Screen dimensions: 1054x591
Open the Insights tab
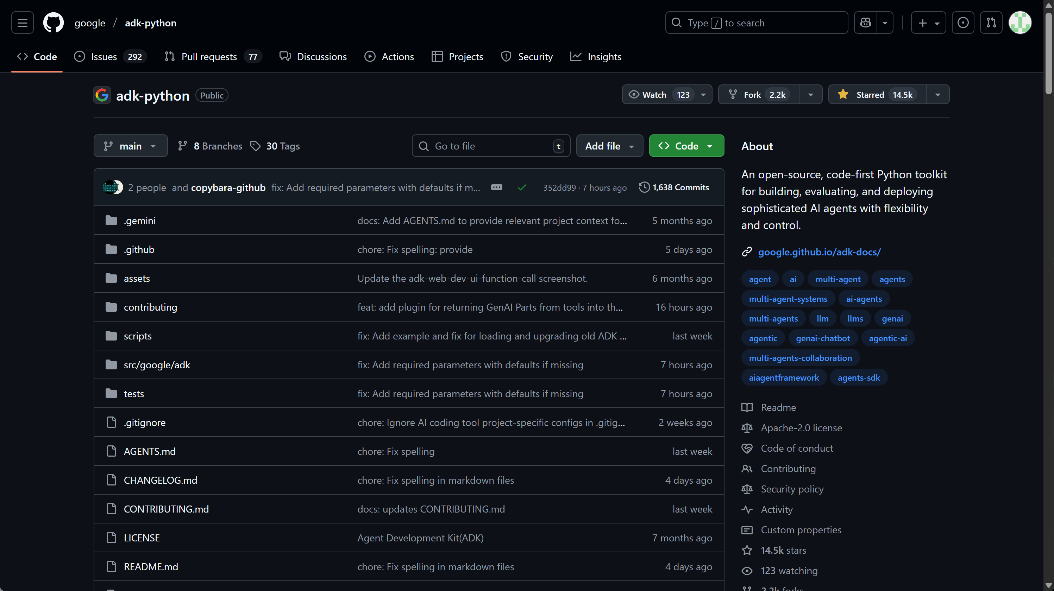point(596,56)
